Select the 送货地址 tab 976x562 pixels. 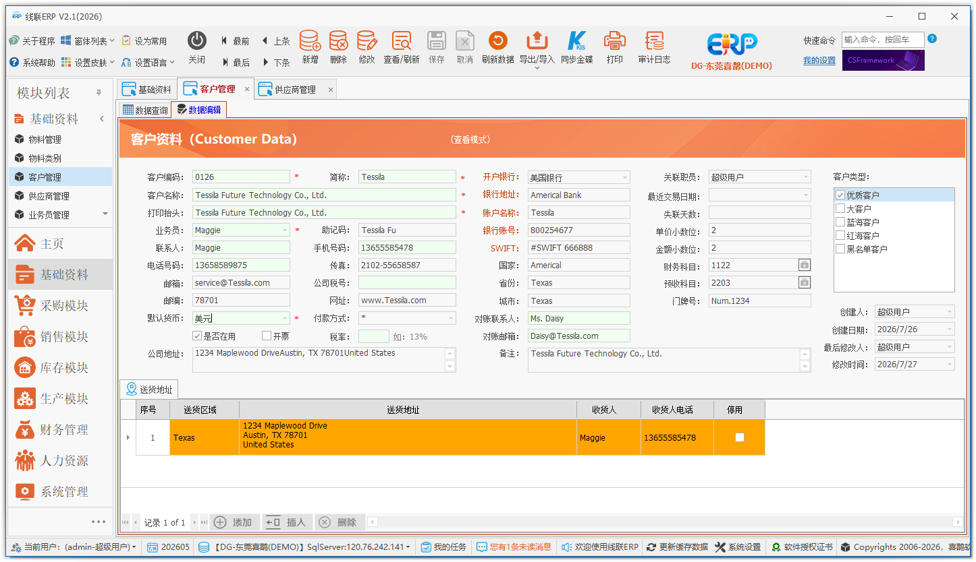(150, 389)
